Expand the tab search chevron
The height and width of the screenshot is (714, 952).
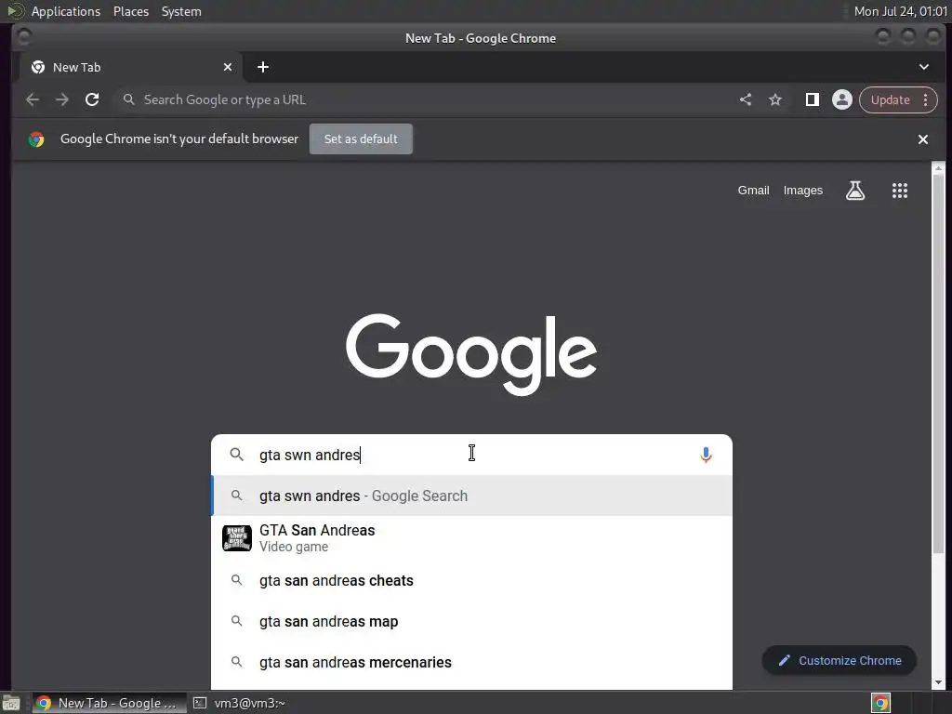923,67
